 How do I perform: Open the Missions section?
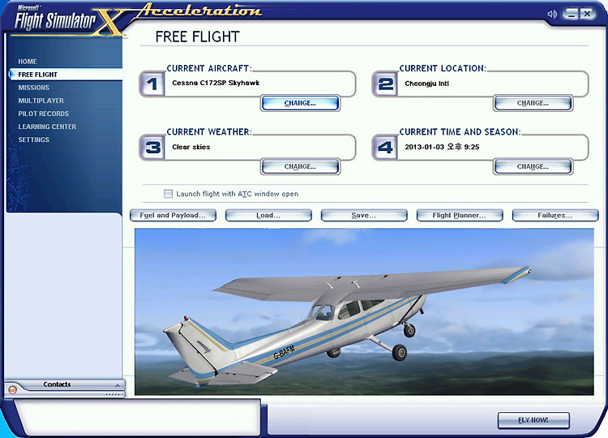point(33,88)
